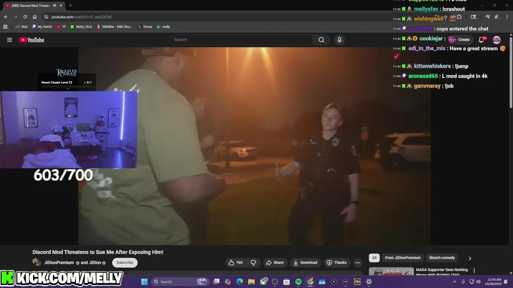513x288 pixels.
Task: Open Spotify from the taskbar
Action: (298, 282)
